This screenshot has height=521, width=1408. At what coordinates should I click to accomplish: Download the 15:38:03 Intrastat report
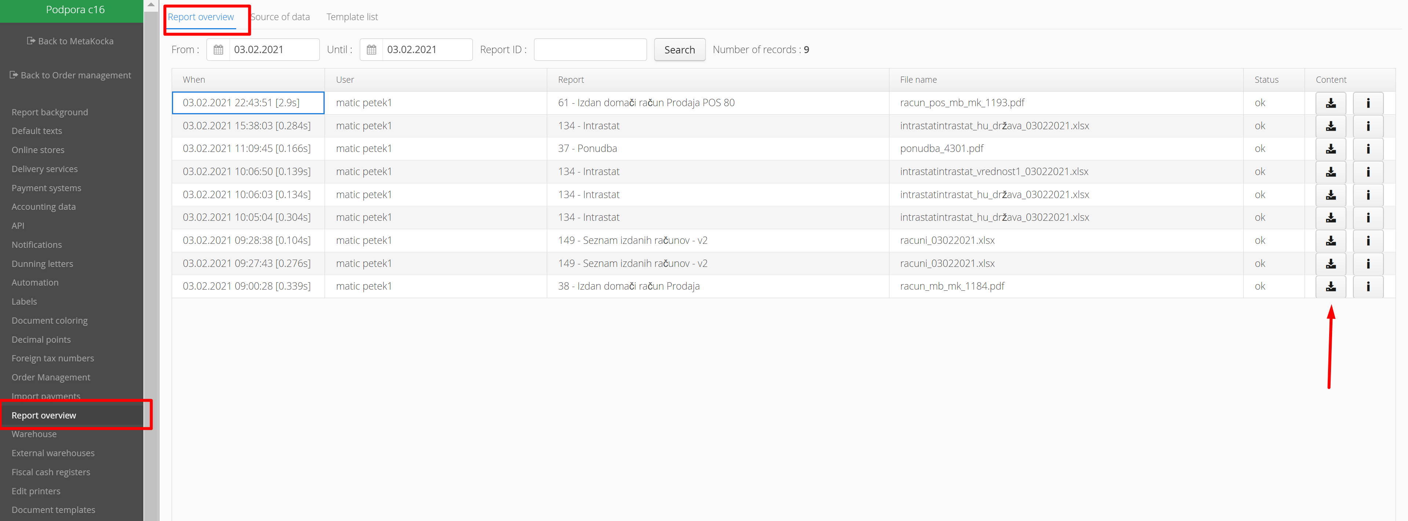[x=1330, y=126]
